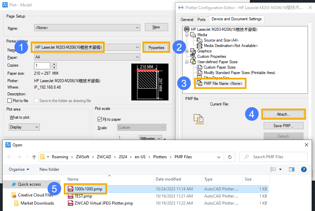
Task: Click the PMP File Name tree icon
Action: coord(200,84)
